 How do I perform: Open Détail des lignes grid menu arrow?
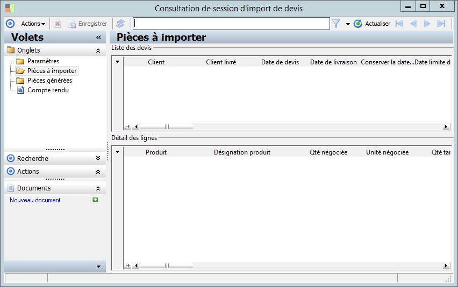click(x=117, y=152)
